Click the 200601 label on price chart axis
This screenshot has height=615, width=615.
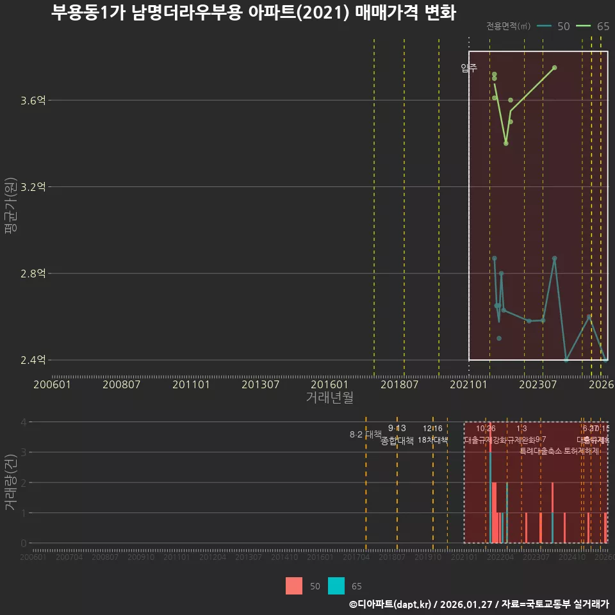(52, 384)
